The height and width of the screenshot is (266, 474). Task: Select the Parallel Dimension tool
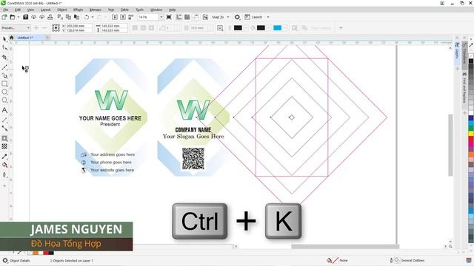(x=4, y=120)
